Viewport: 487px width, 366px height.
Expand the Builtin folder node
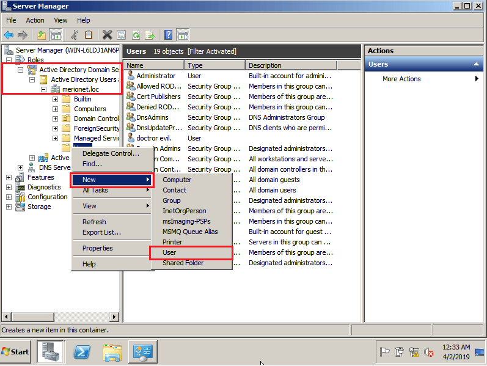[x=55, y=99]
